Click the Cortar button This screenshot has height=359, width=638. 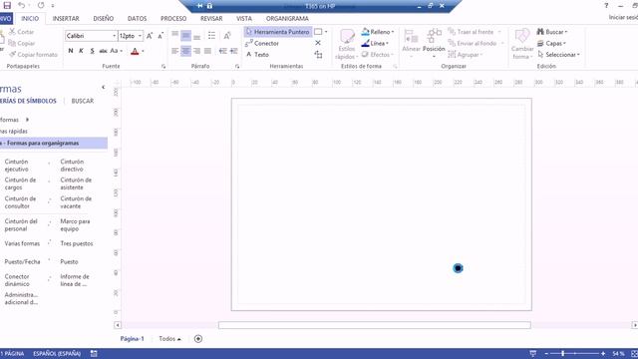(22, 32)
